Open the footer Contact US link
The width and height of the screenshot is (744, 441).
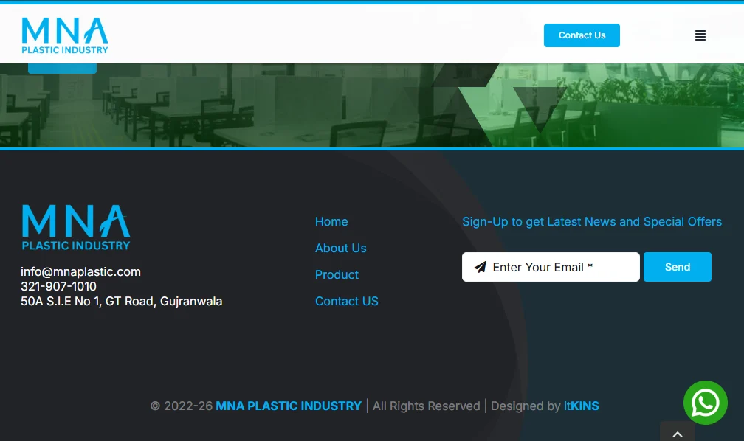347,301
